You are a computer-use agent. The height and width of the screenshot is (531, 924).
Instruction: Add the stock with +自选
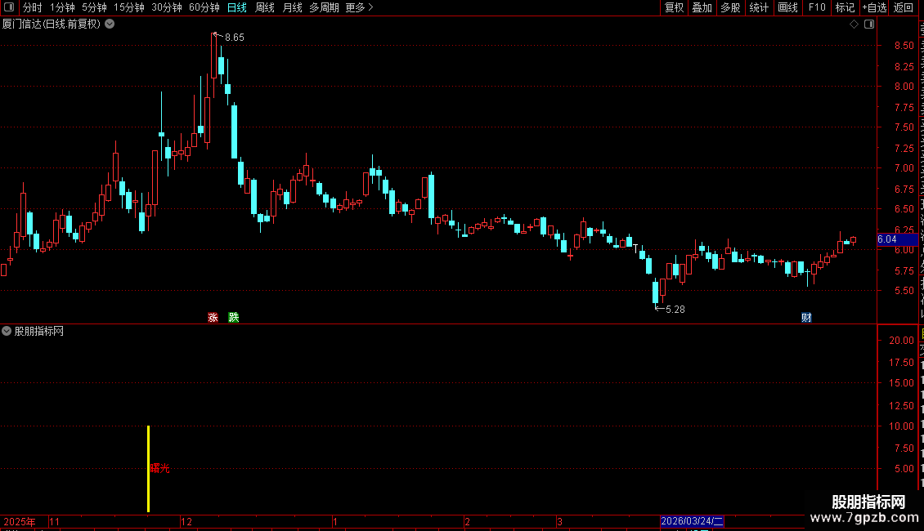[874, 7]
